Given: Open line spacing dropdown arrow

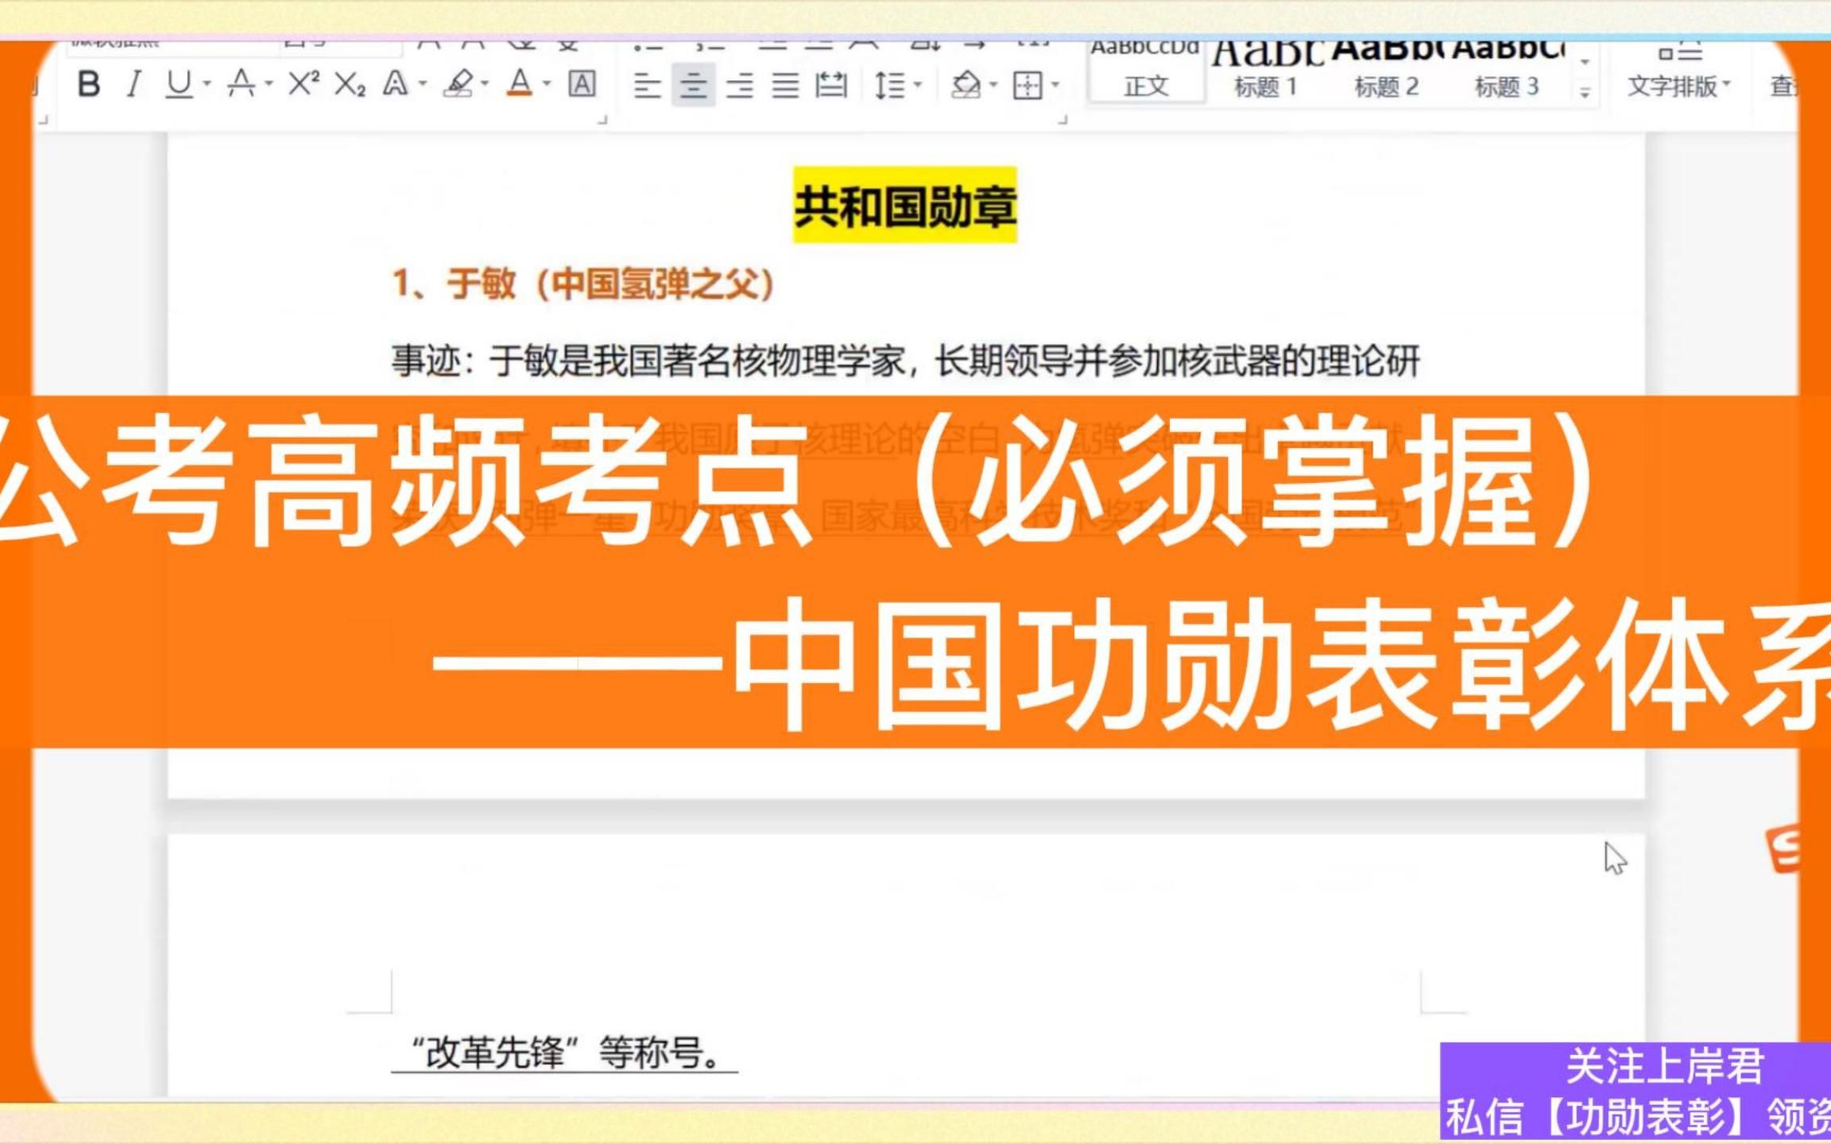Looking at the screenshot, I should click(x=917, y=83).
